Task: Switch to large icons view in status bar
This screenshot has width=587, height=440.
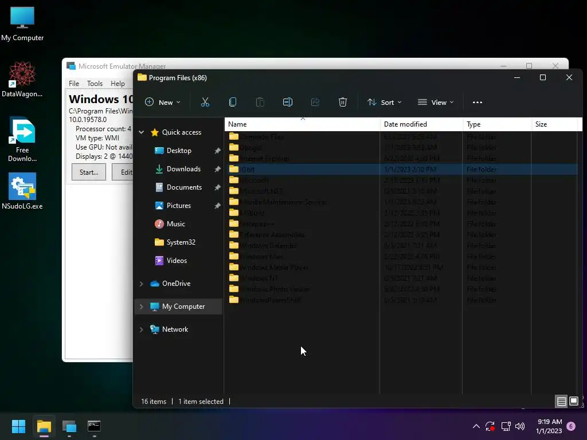Action: click(573, 402)
